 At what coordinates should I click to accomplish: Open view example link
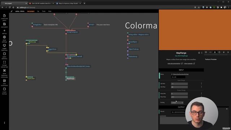tap(189, 64)
